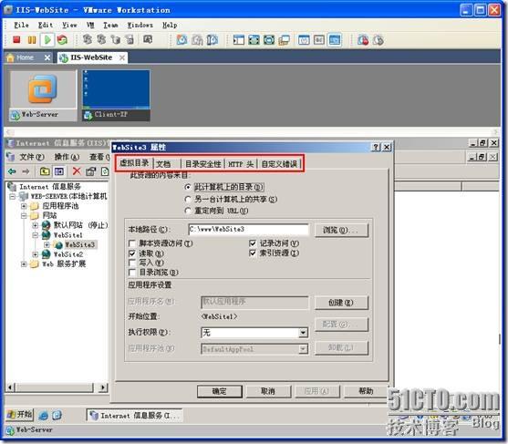Switch to the custom errors (自定义错误) tab
Image resolution: width=508 pixels, height=444 pixels.
(x=279, y=164)
